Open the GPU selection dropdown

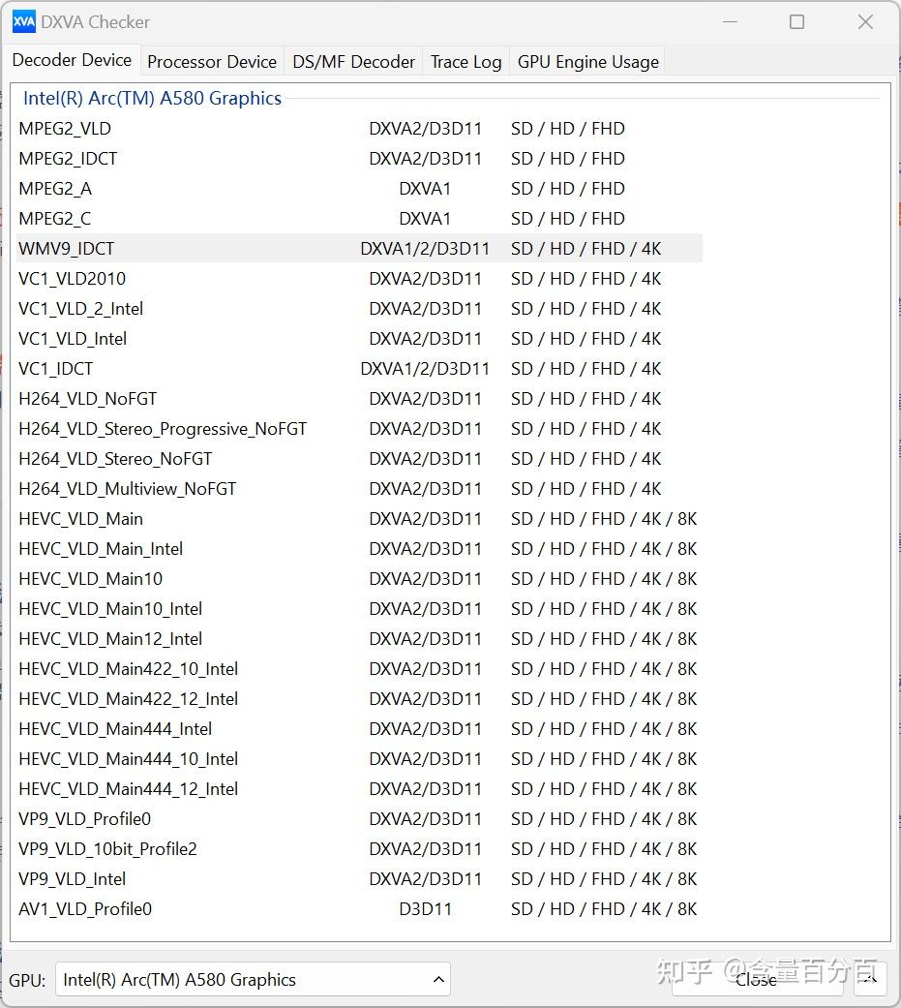click(253, 980)
